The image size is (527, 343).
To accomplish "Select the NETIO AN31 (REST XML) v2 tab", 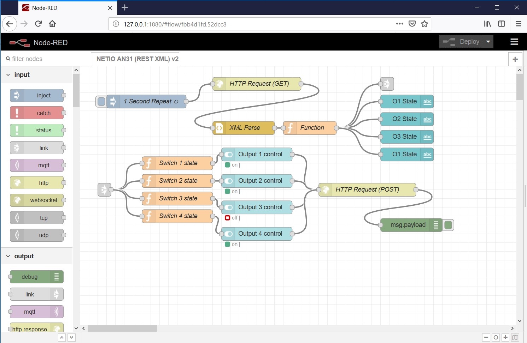I will click(x=137, y=59).
